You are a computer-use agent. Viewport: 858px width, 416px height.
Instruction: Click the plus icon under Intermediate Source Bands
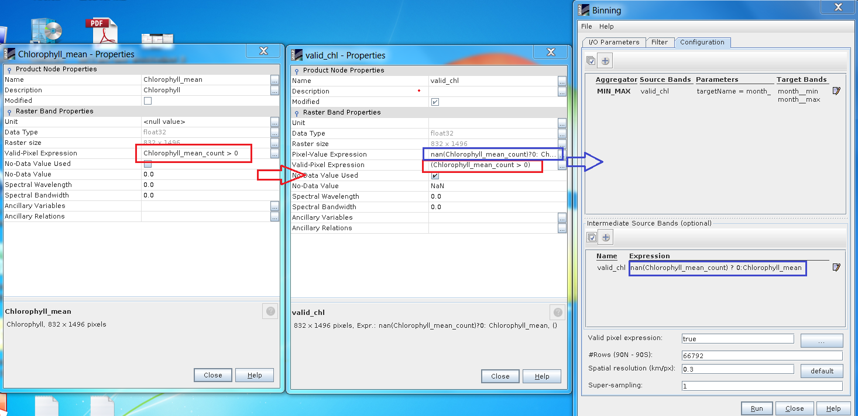pyautogui.click(x=606, y=237)
